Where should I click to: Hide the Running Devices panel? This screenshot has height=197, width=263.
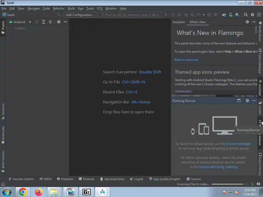click(x=254, y=101)
